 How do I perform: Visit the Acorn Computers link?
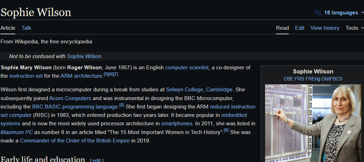pyautogui.click(x=70, y=98)
